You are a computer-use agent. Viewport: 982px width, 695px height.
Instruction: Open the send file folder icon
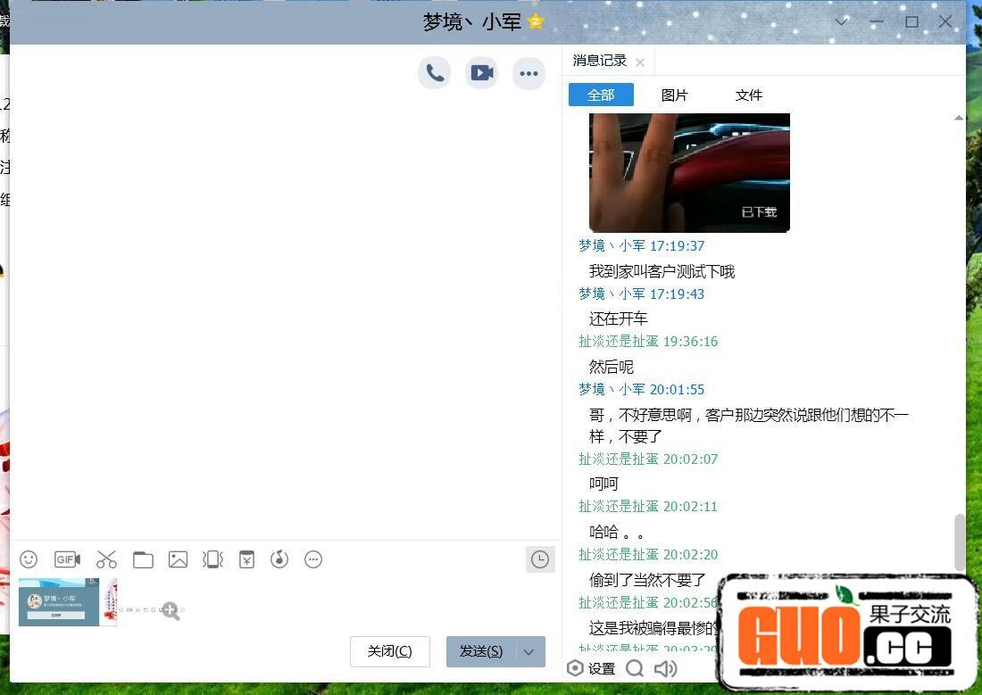point(143,559)
